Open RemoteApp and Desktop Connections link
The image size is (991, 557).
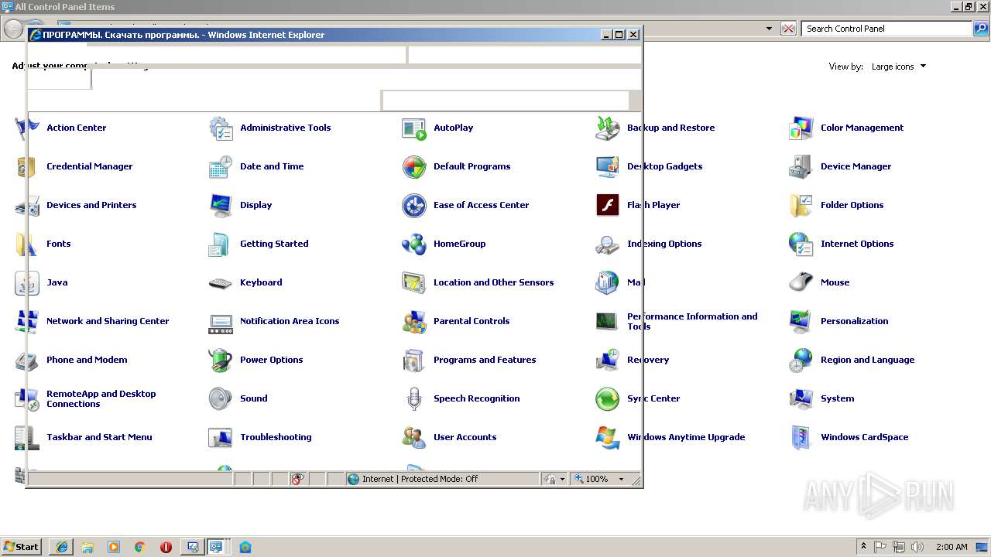pos(101,398)
